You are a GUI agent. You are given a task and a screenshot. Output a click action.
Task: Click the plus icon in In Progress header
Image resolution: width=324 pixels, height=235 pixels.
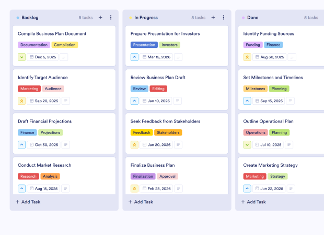tap(213, 17)
